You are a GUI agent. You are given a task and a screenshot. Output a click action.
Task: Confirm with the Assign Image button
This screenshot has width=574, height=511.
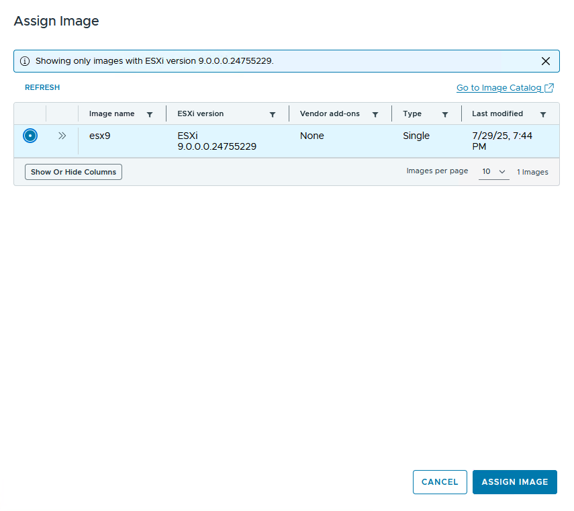coord(514,482)
